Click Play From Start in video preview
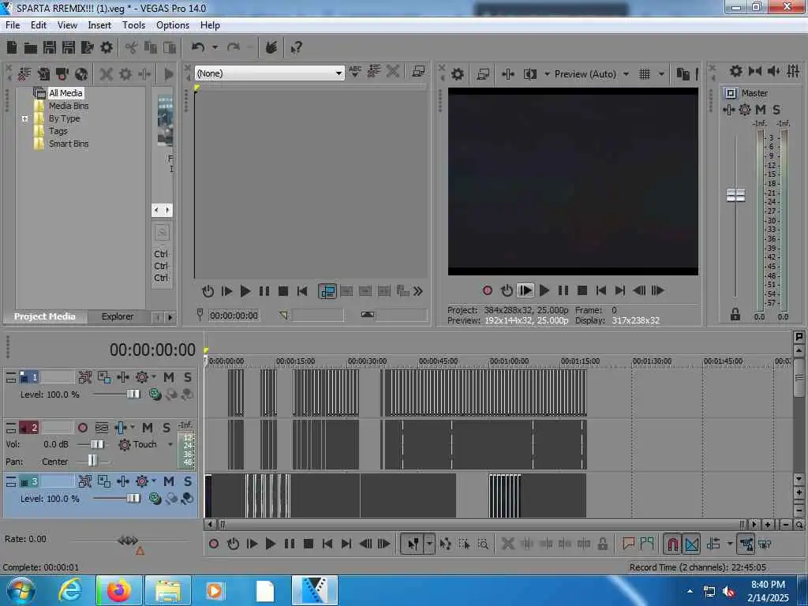 525,290
